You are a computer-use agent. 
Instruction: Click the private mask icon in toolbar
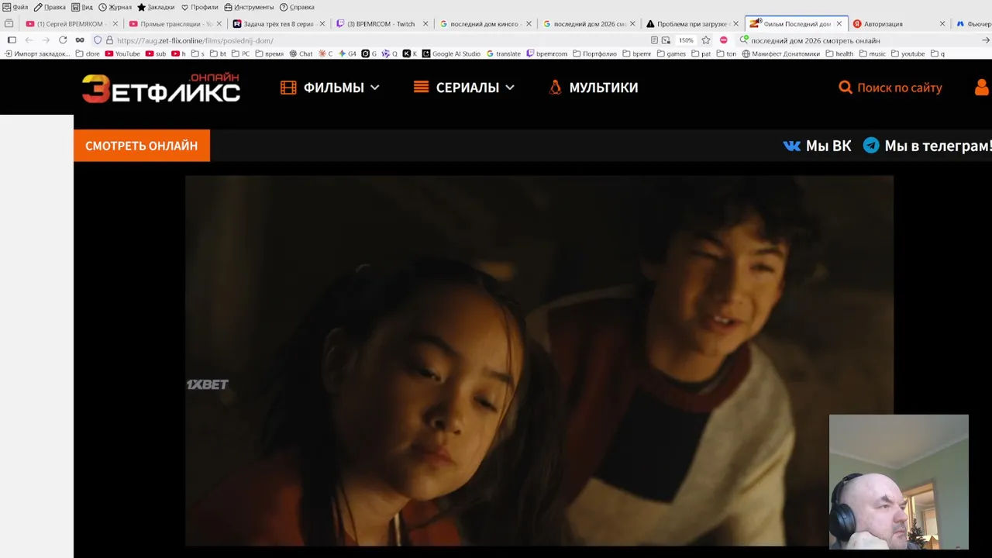tap(80, 40)
